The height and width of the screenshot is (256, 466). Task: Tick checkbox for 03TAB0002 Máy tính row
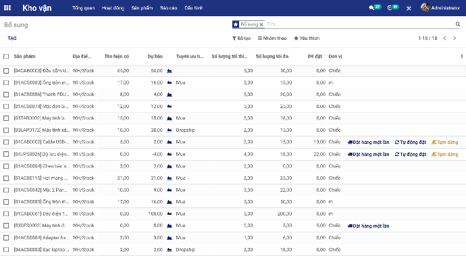[x=6, y=118]
